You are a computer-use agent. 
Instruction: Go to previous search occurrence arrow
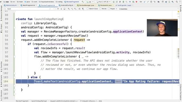pyautogui.click(x=58, y=9)
